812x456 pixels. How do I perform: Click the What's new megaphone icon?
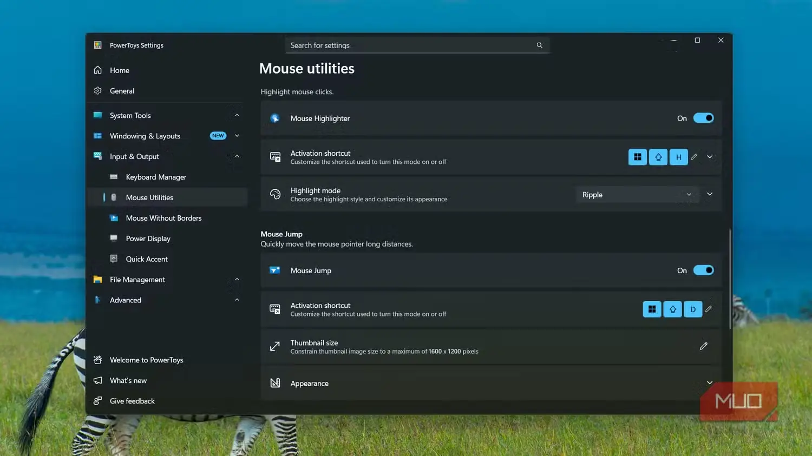(97, 380)
